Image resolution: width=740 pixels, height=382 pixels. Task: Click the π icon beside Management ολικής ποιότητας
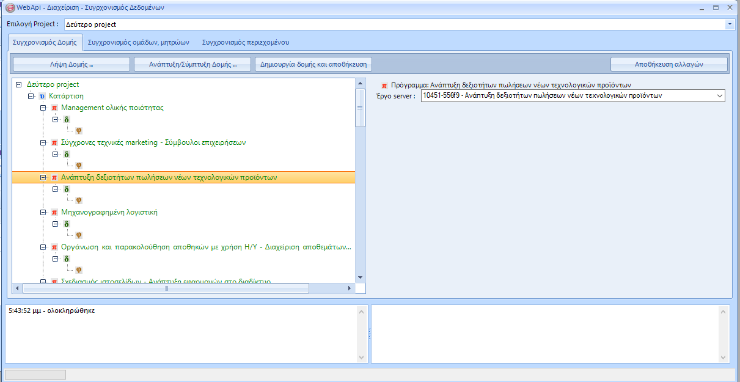[54, 108]
